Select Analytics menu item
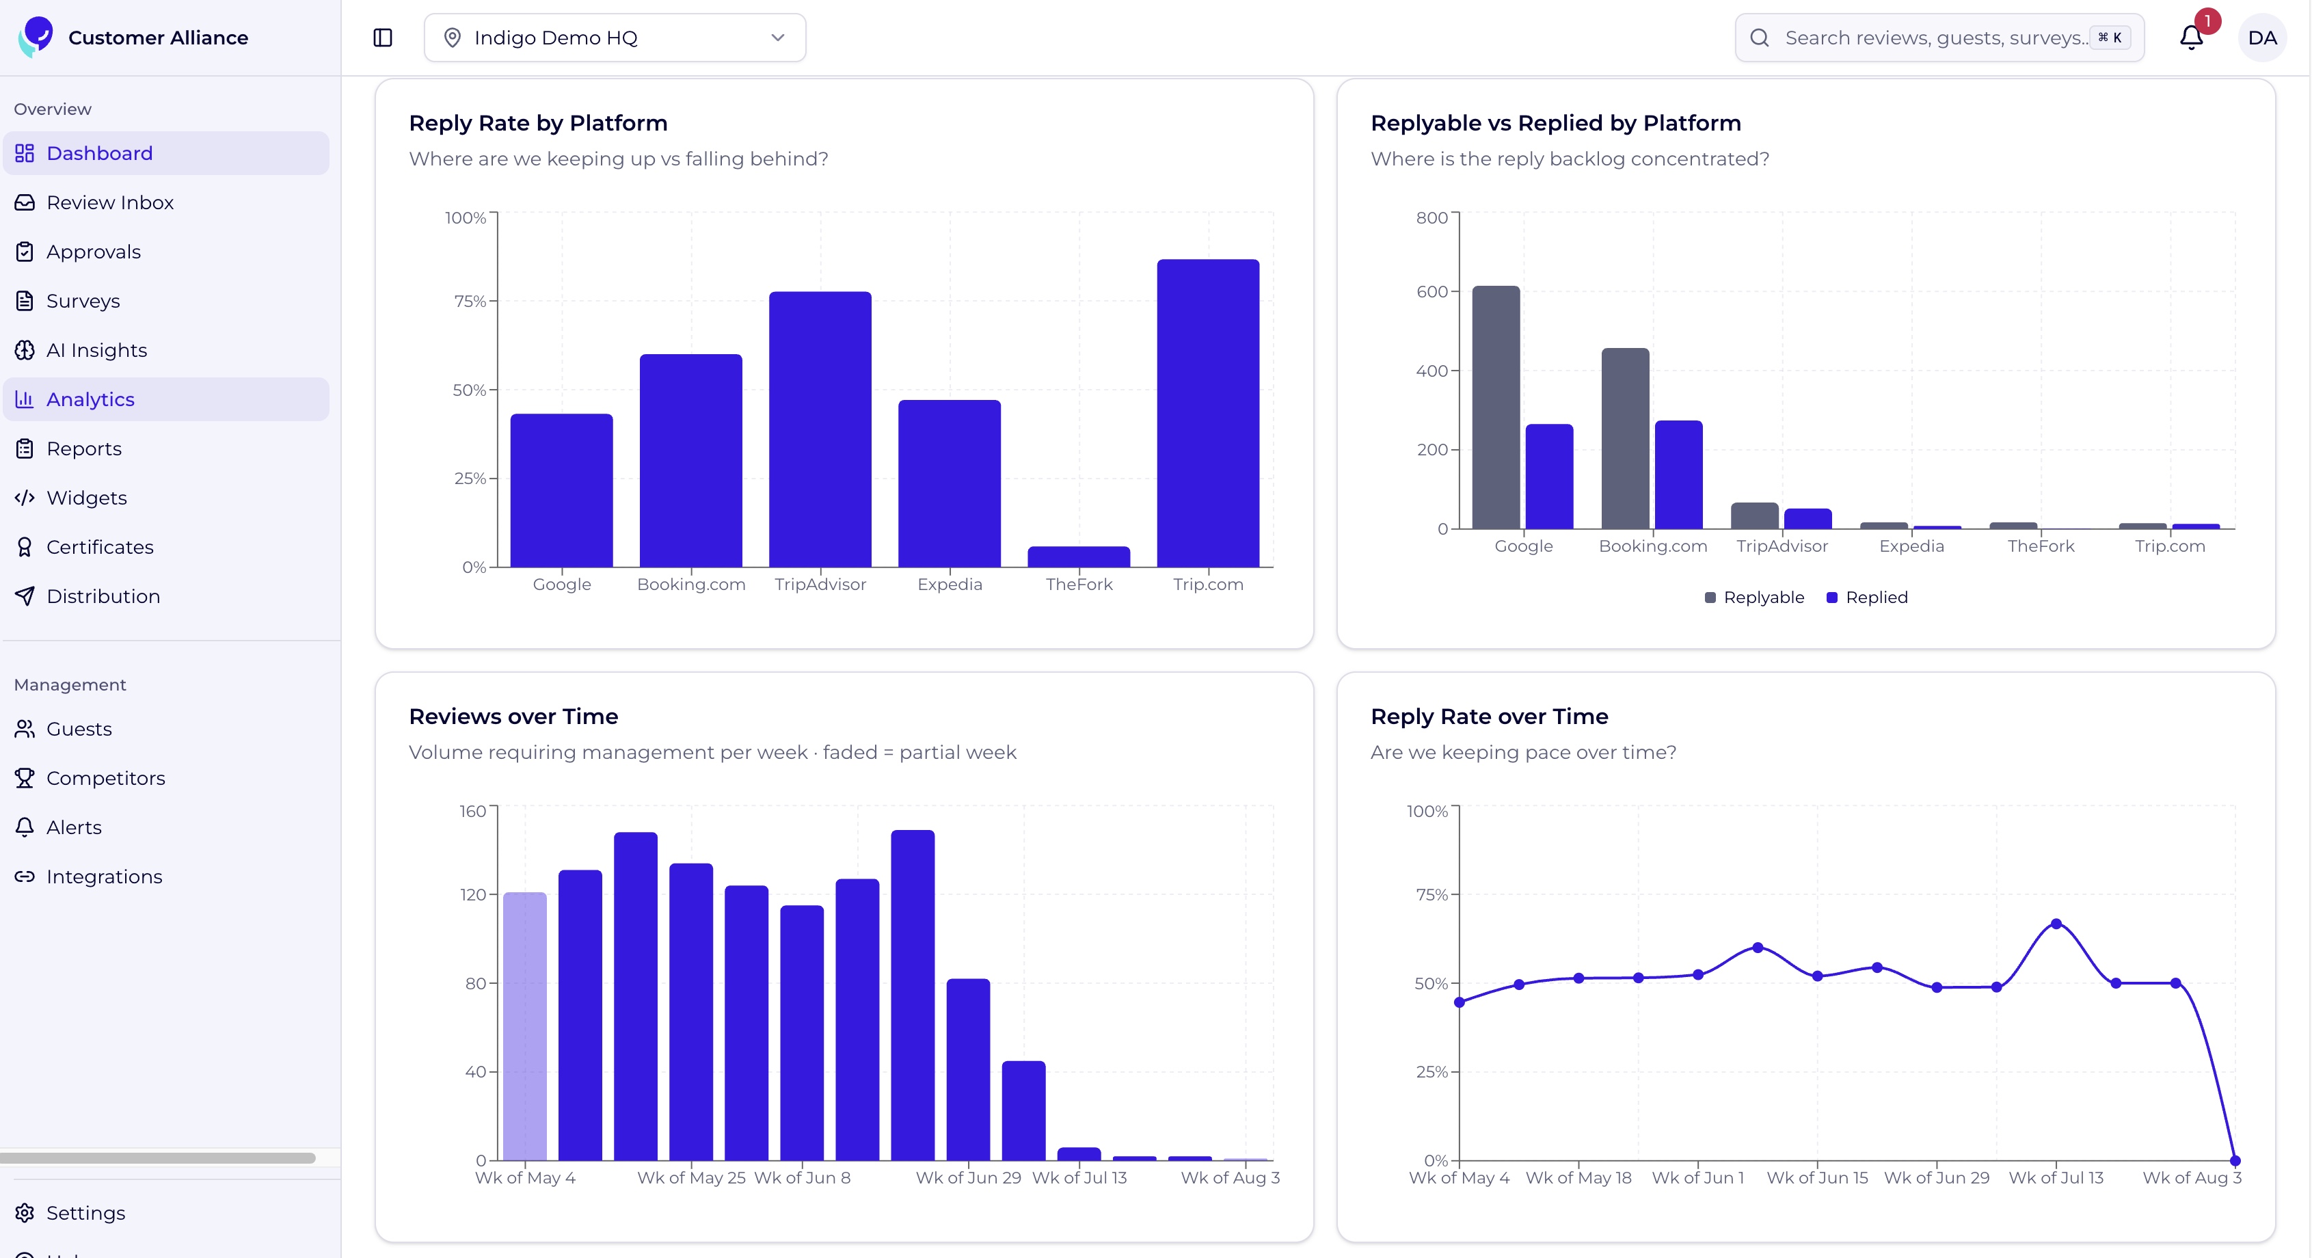 pyautogui.click(x=166, y=399)
